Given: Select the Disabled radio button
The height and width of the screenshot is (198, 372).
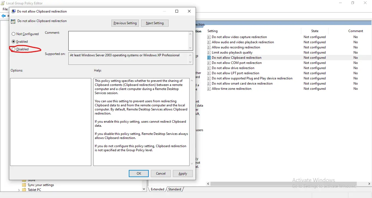Looking at the screenshot, I should (13, 49).
